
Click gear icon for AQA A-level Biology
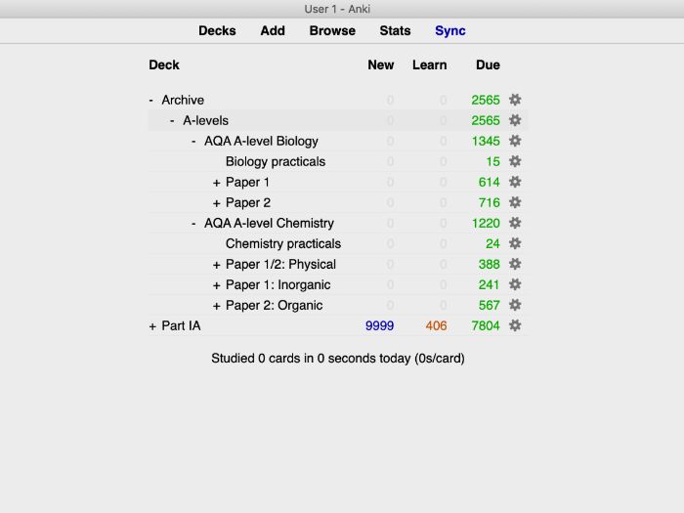(515, 141)
